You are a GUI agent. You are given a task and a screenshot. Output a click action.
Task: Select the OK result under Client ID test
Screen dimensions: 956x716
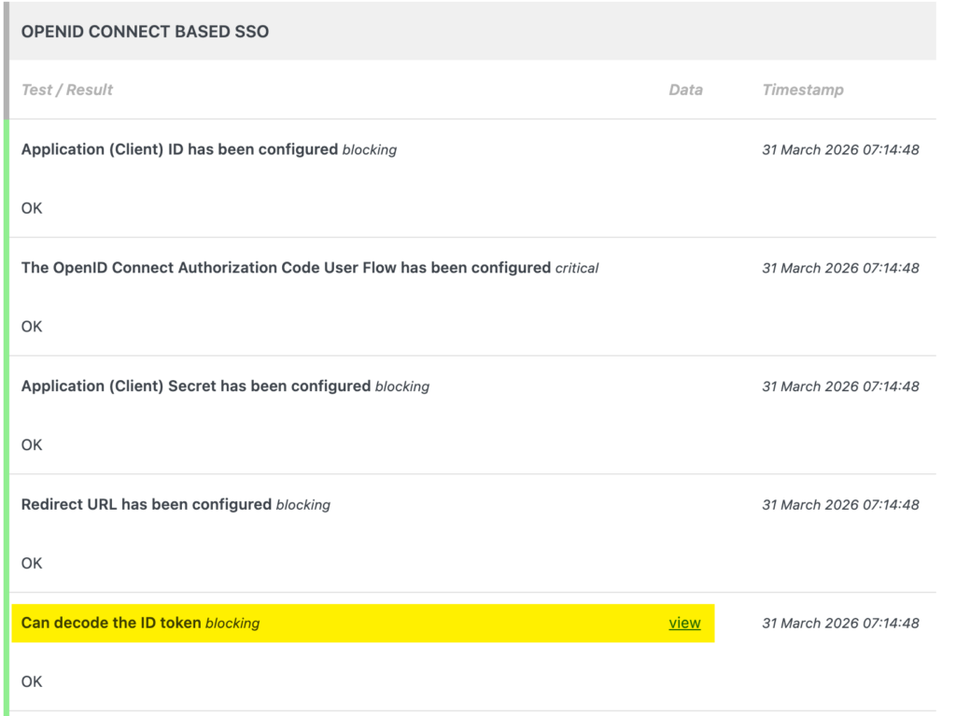(31, 208)
